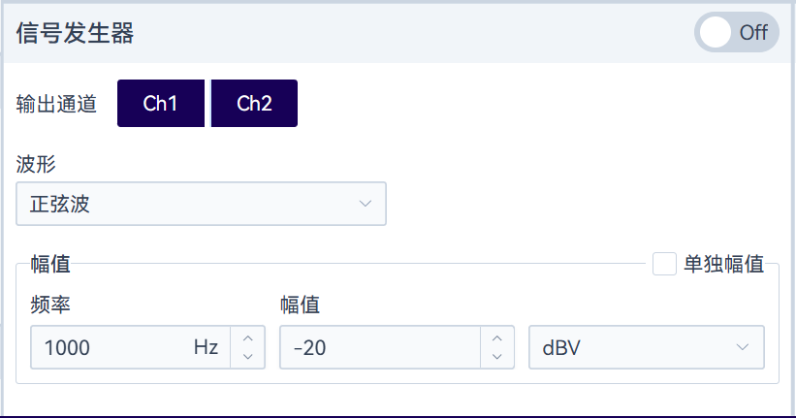This screenshot has height=418, width=796.
Task: Select output channel Ch2
Action: (x=254, y=104)
